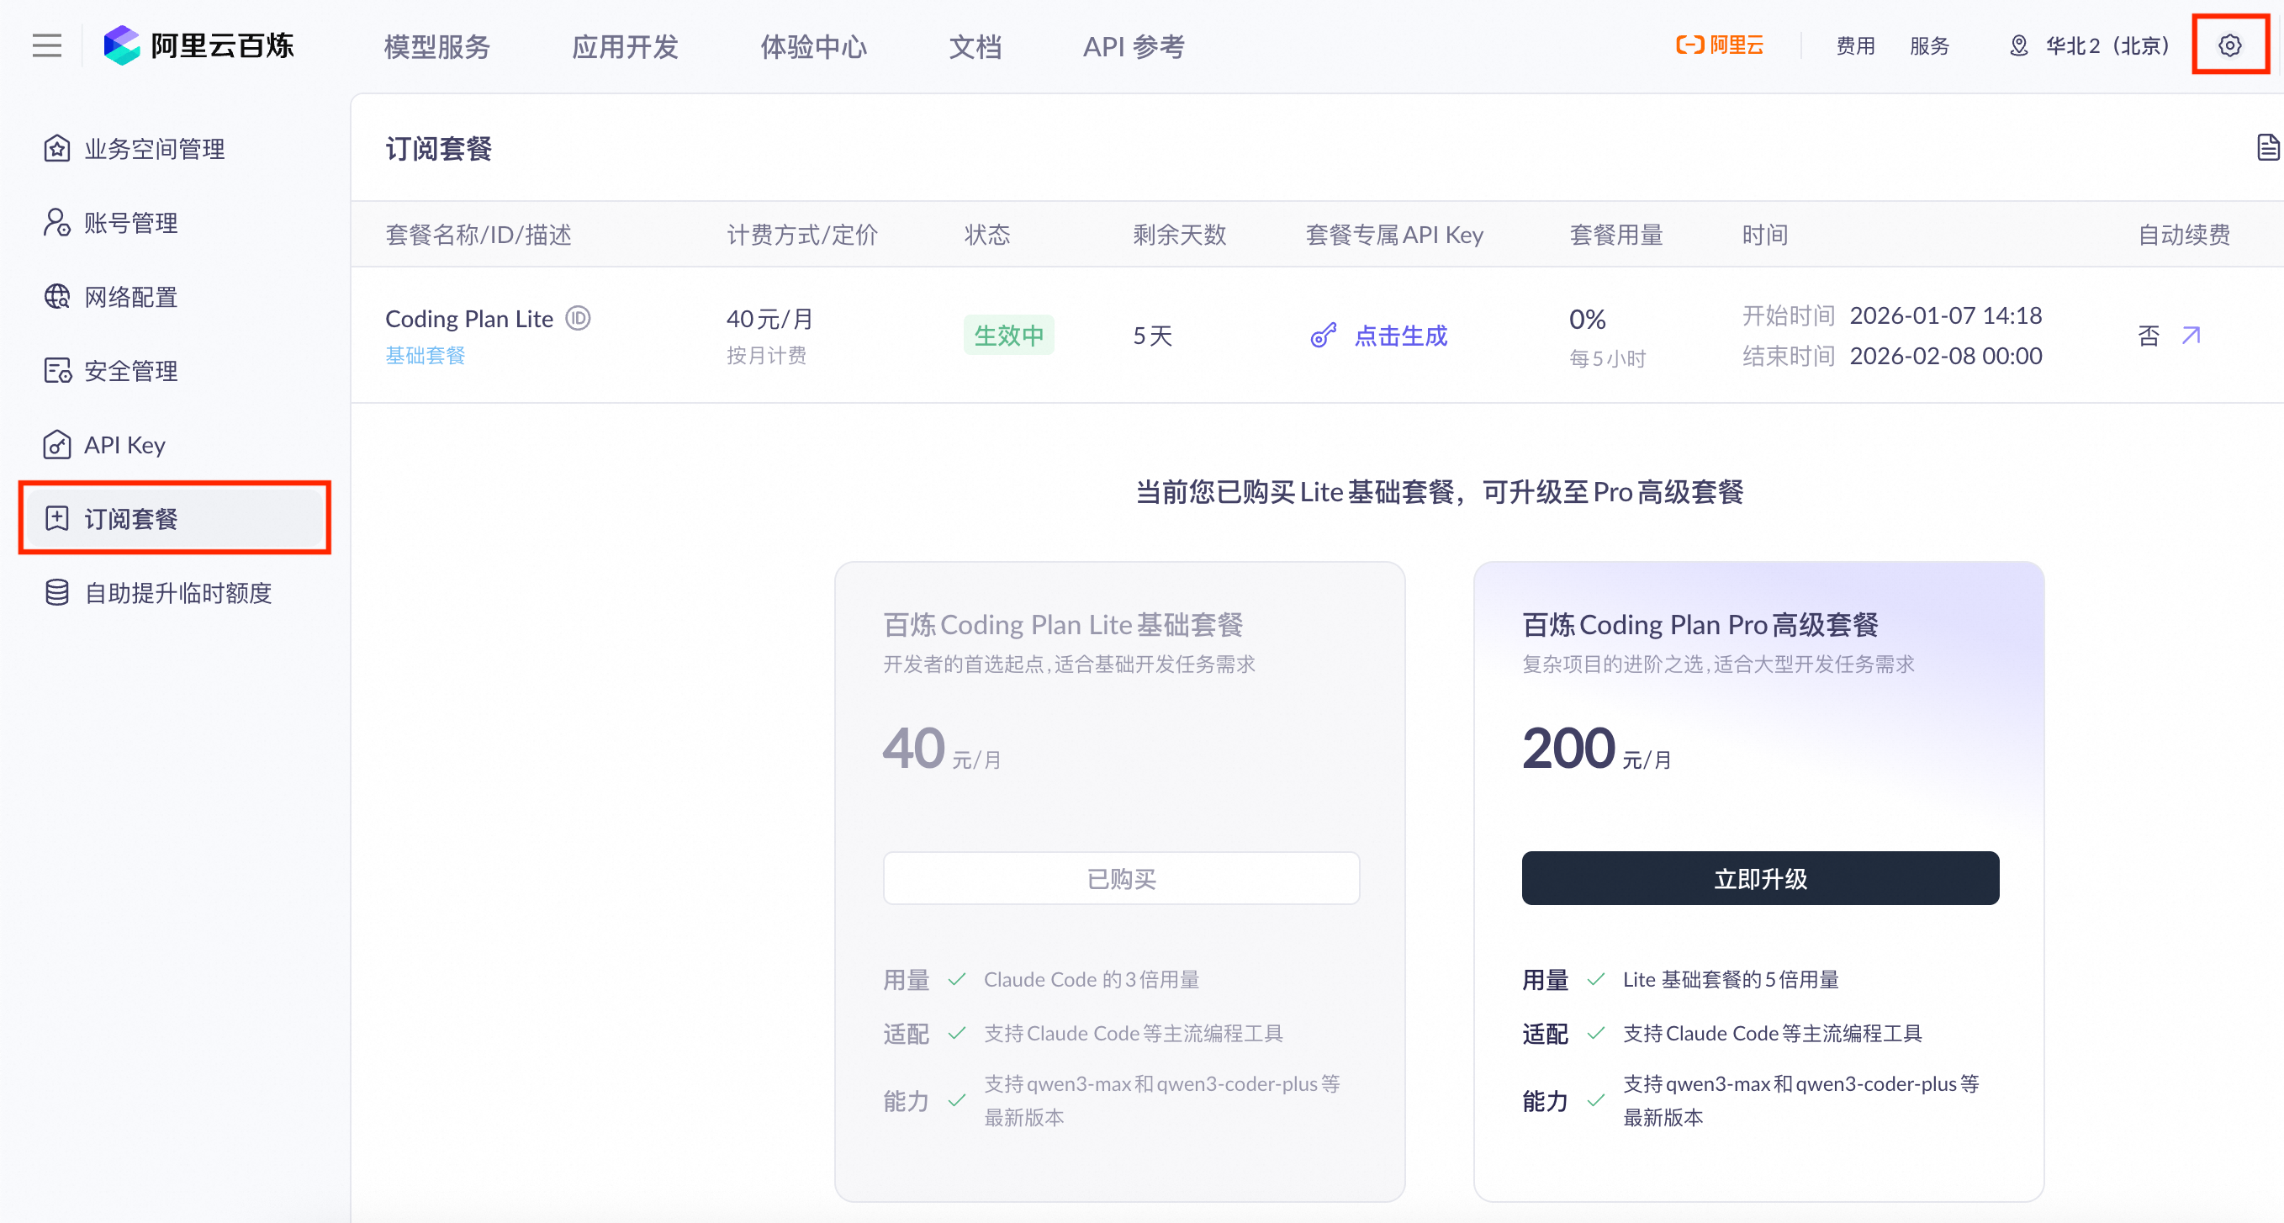This screenshot has height=1223, width=2284.
Task: Click the key icon before 点击生成
Action: coord(1323,336)
